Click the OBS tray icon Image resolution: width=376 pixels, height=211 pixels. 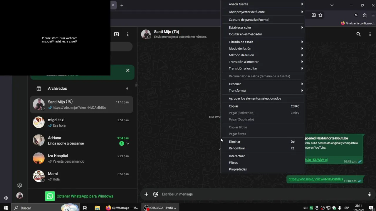click(x=323, y=208)
